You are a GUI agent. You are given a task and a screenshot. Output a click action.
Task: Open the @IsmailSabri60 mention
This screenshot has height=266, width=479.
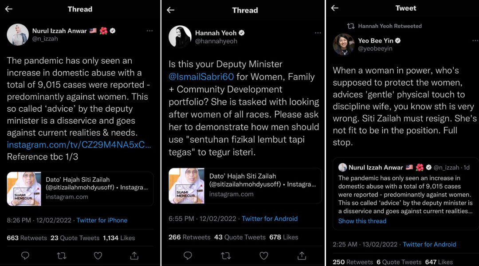click(201, 77)
